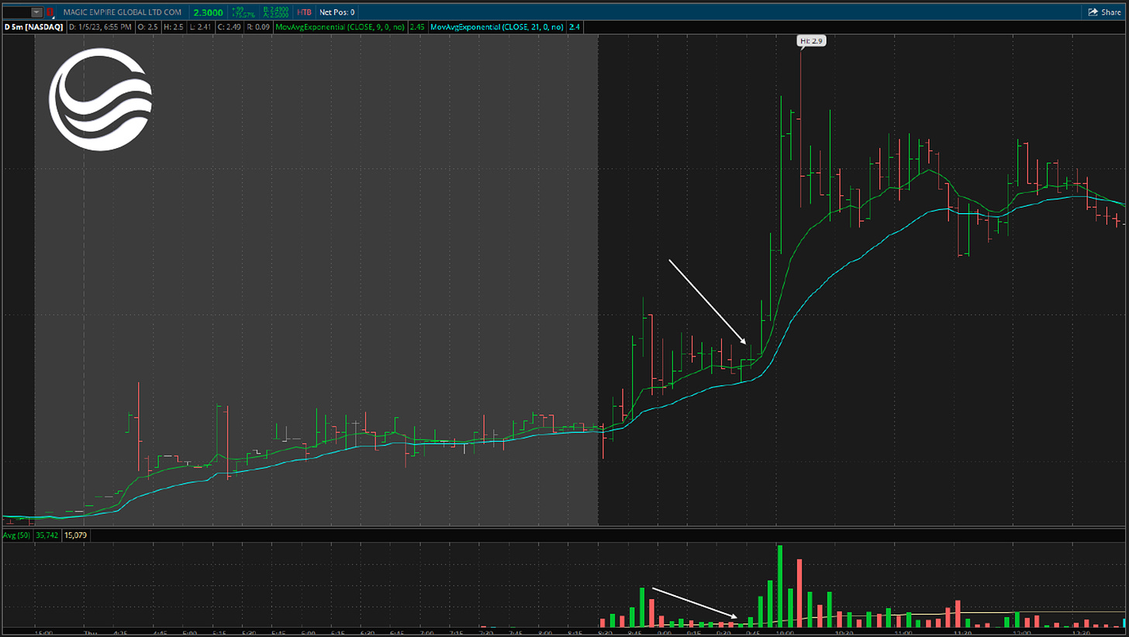The width and height of the screenshot is (1129, 637).
Task: Click the last price 2.3000
Action: [x=206, y=12]
